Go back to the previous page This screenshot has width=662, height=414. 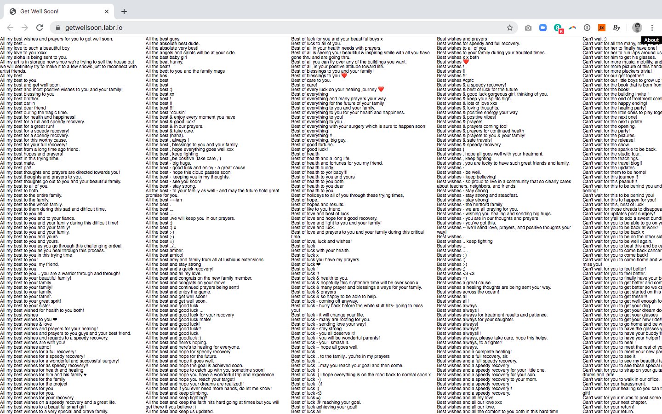[10, 28]
